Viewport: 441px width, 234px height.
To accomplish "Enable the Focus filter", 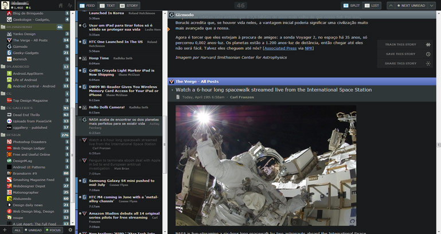I will [53, 230].
